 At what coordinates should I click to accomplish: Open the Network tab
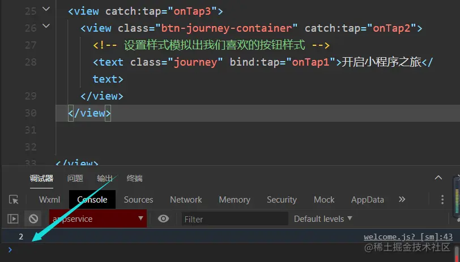[186, 200]
